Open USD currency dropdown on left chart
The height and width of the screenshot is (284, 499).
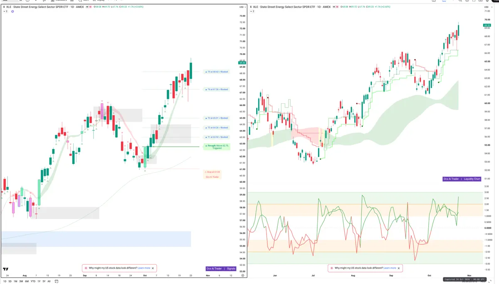pyautogui.click(x=242, y=7)
